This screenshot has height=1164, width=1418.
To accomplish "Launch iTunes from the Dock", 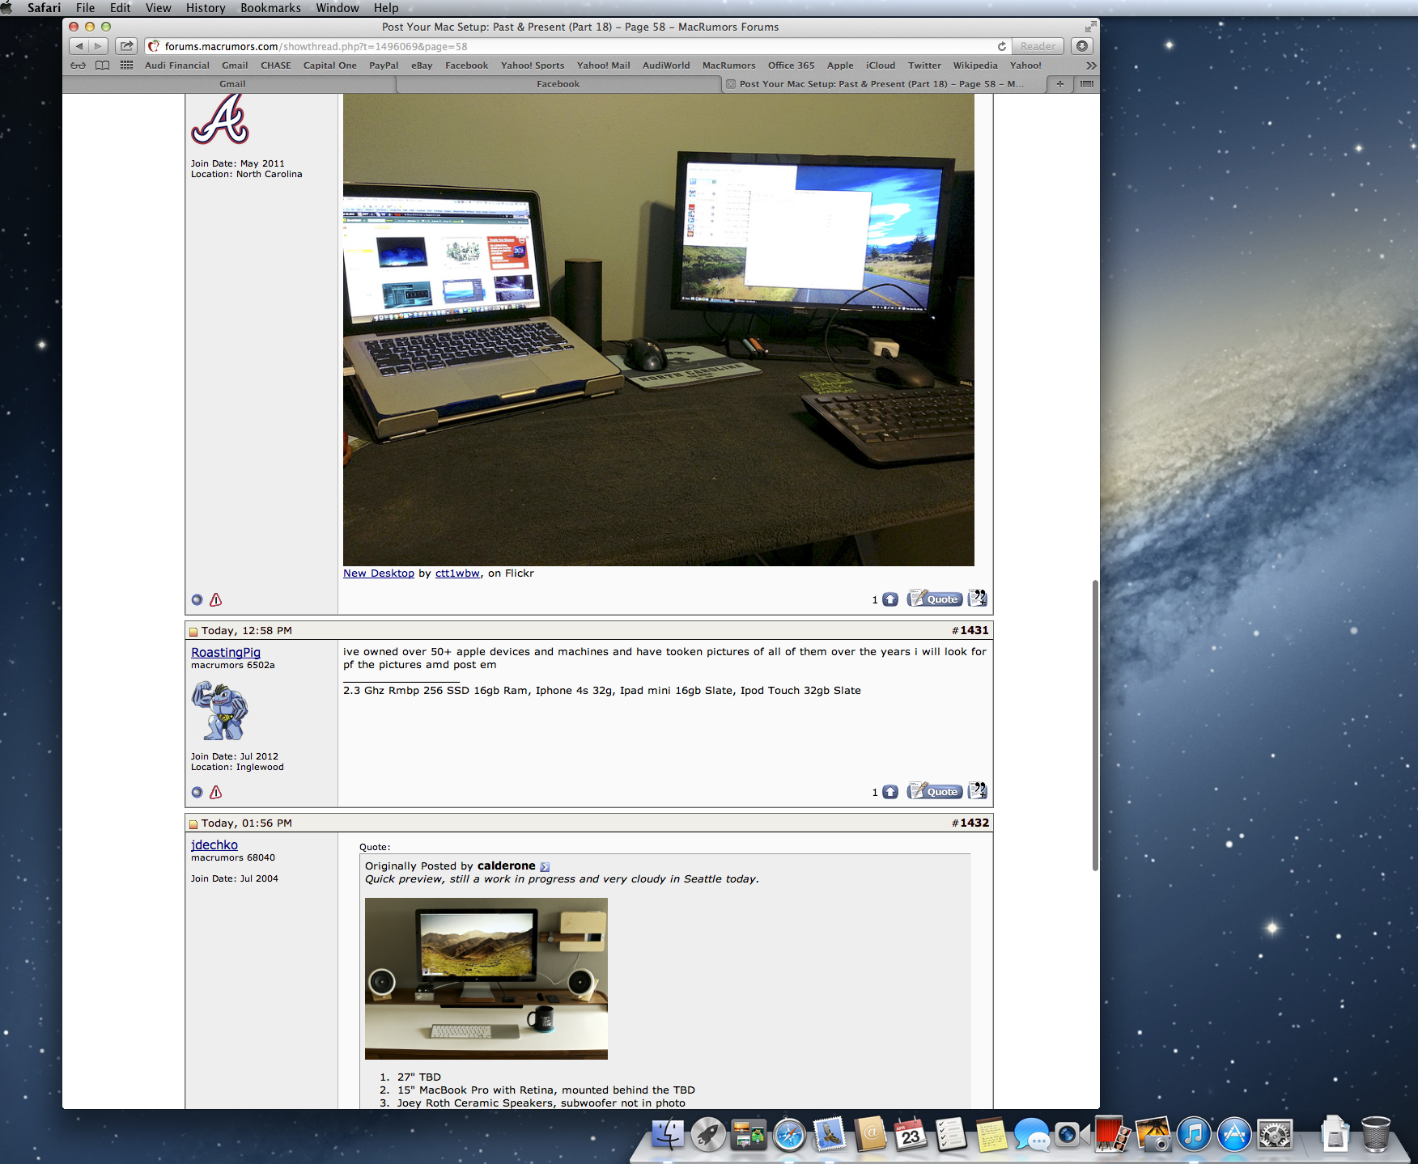I will click(1194, 1135).
